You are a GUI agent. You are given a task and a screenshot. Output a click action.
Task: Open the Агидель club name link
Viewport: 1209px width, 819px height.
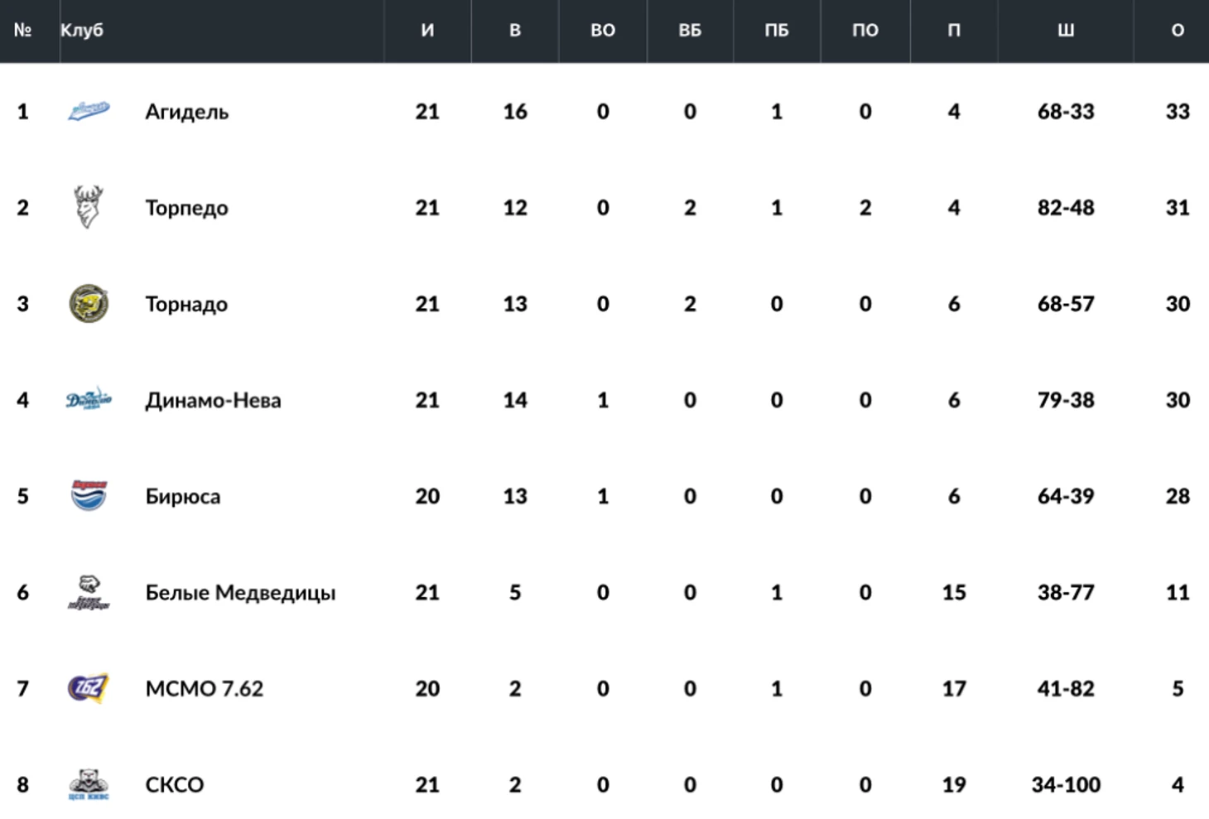coord(186,112)
